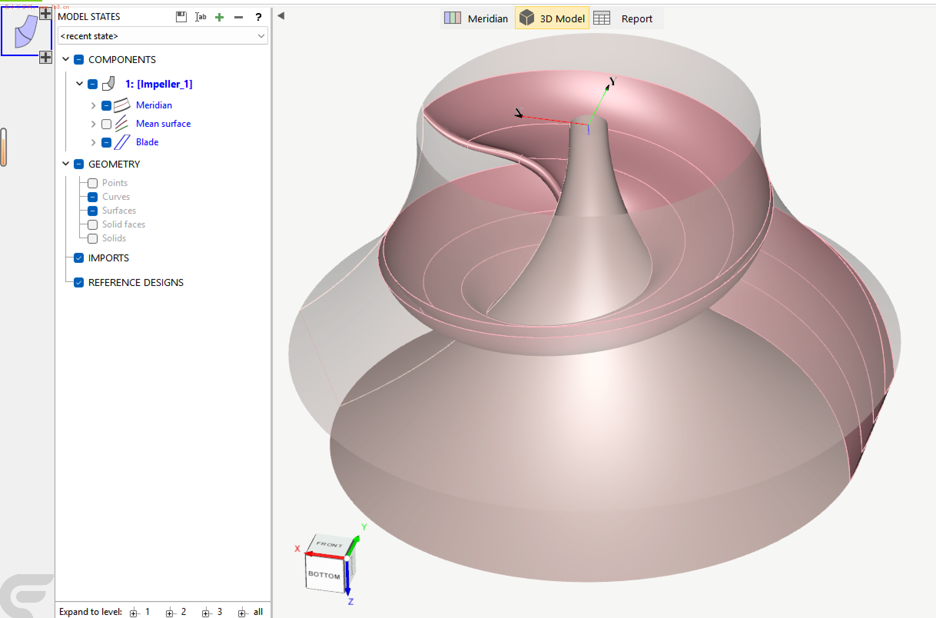This screenshot has width=936, height=618.
Task: Add a new model state
Action: click(219, 17)
